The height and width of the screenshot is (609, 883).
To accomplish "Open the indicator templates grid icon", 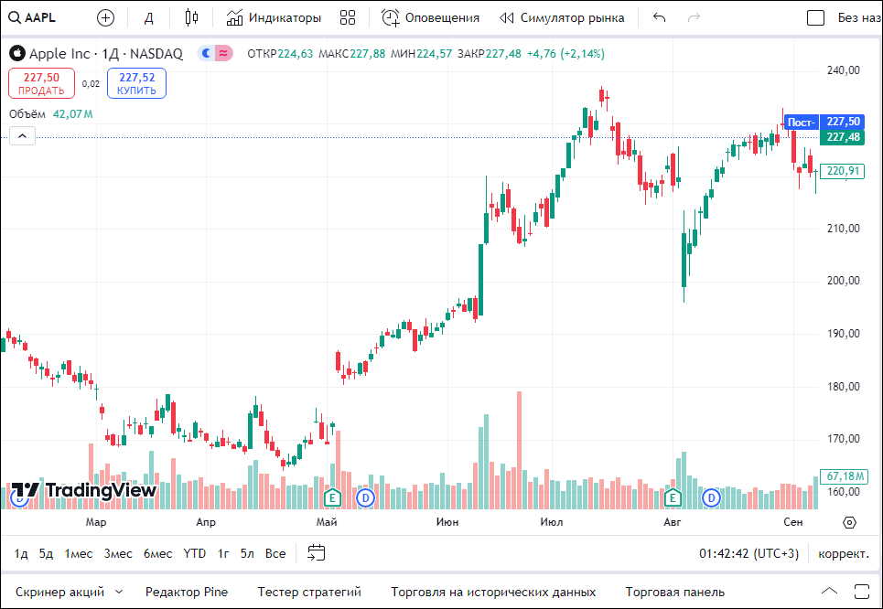I will tap(348, 18).
